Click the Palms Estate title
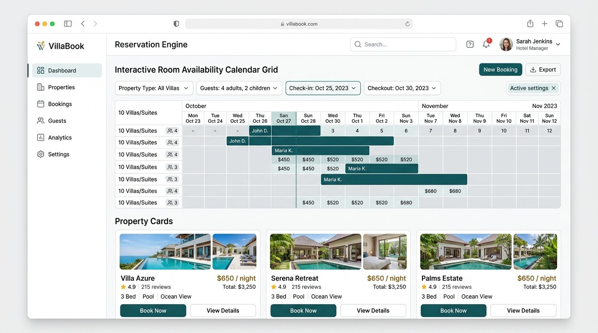The height and width of the screenshot is (333, 598). coord(442,278)
